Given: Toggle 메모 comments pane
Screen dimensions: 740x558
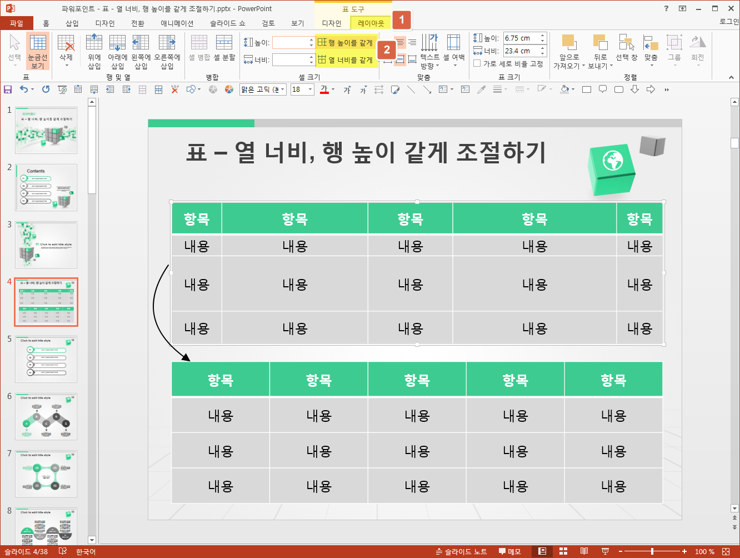Looking at the screenshot, I should coord(510,551).
